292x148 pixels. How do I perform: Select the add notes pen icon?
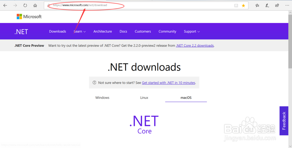267,5
